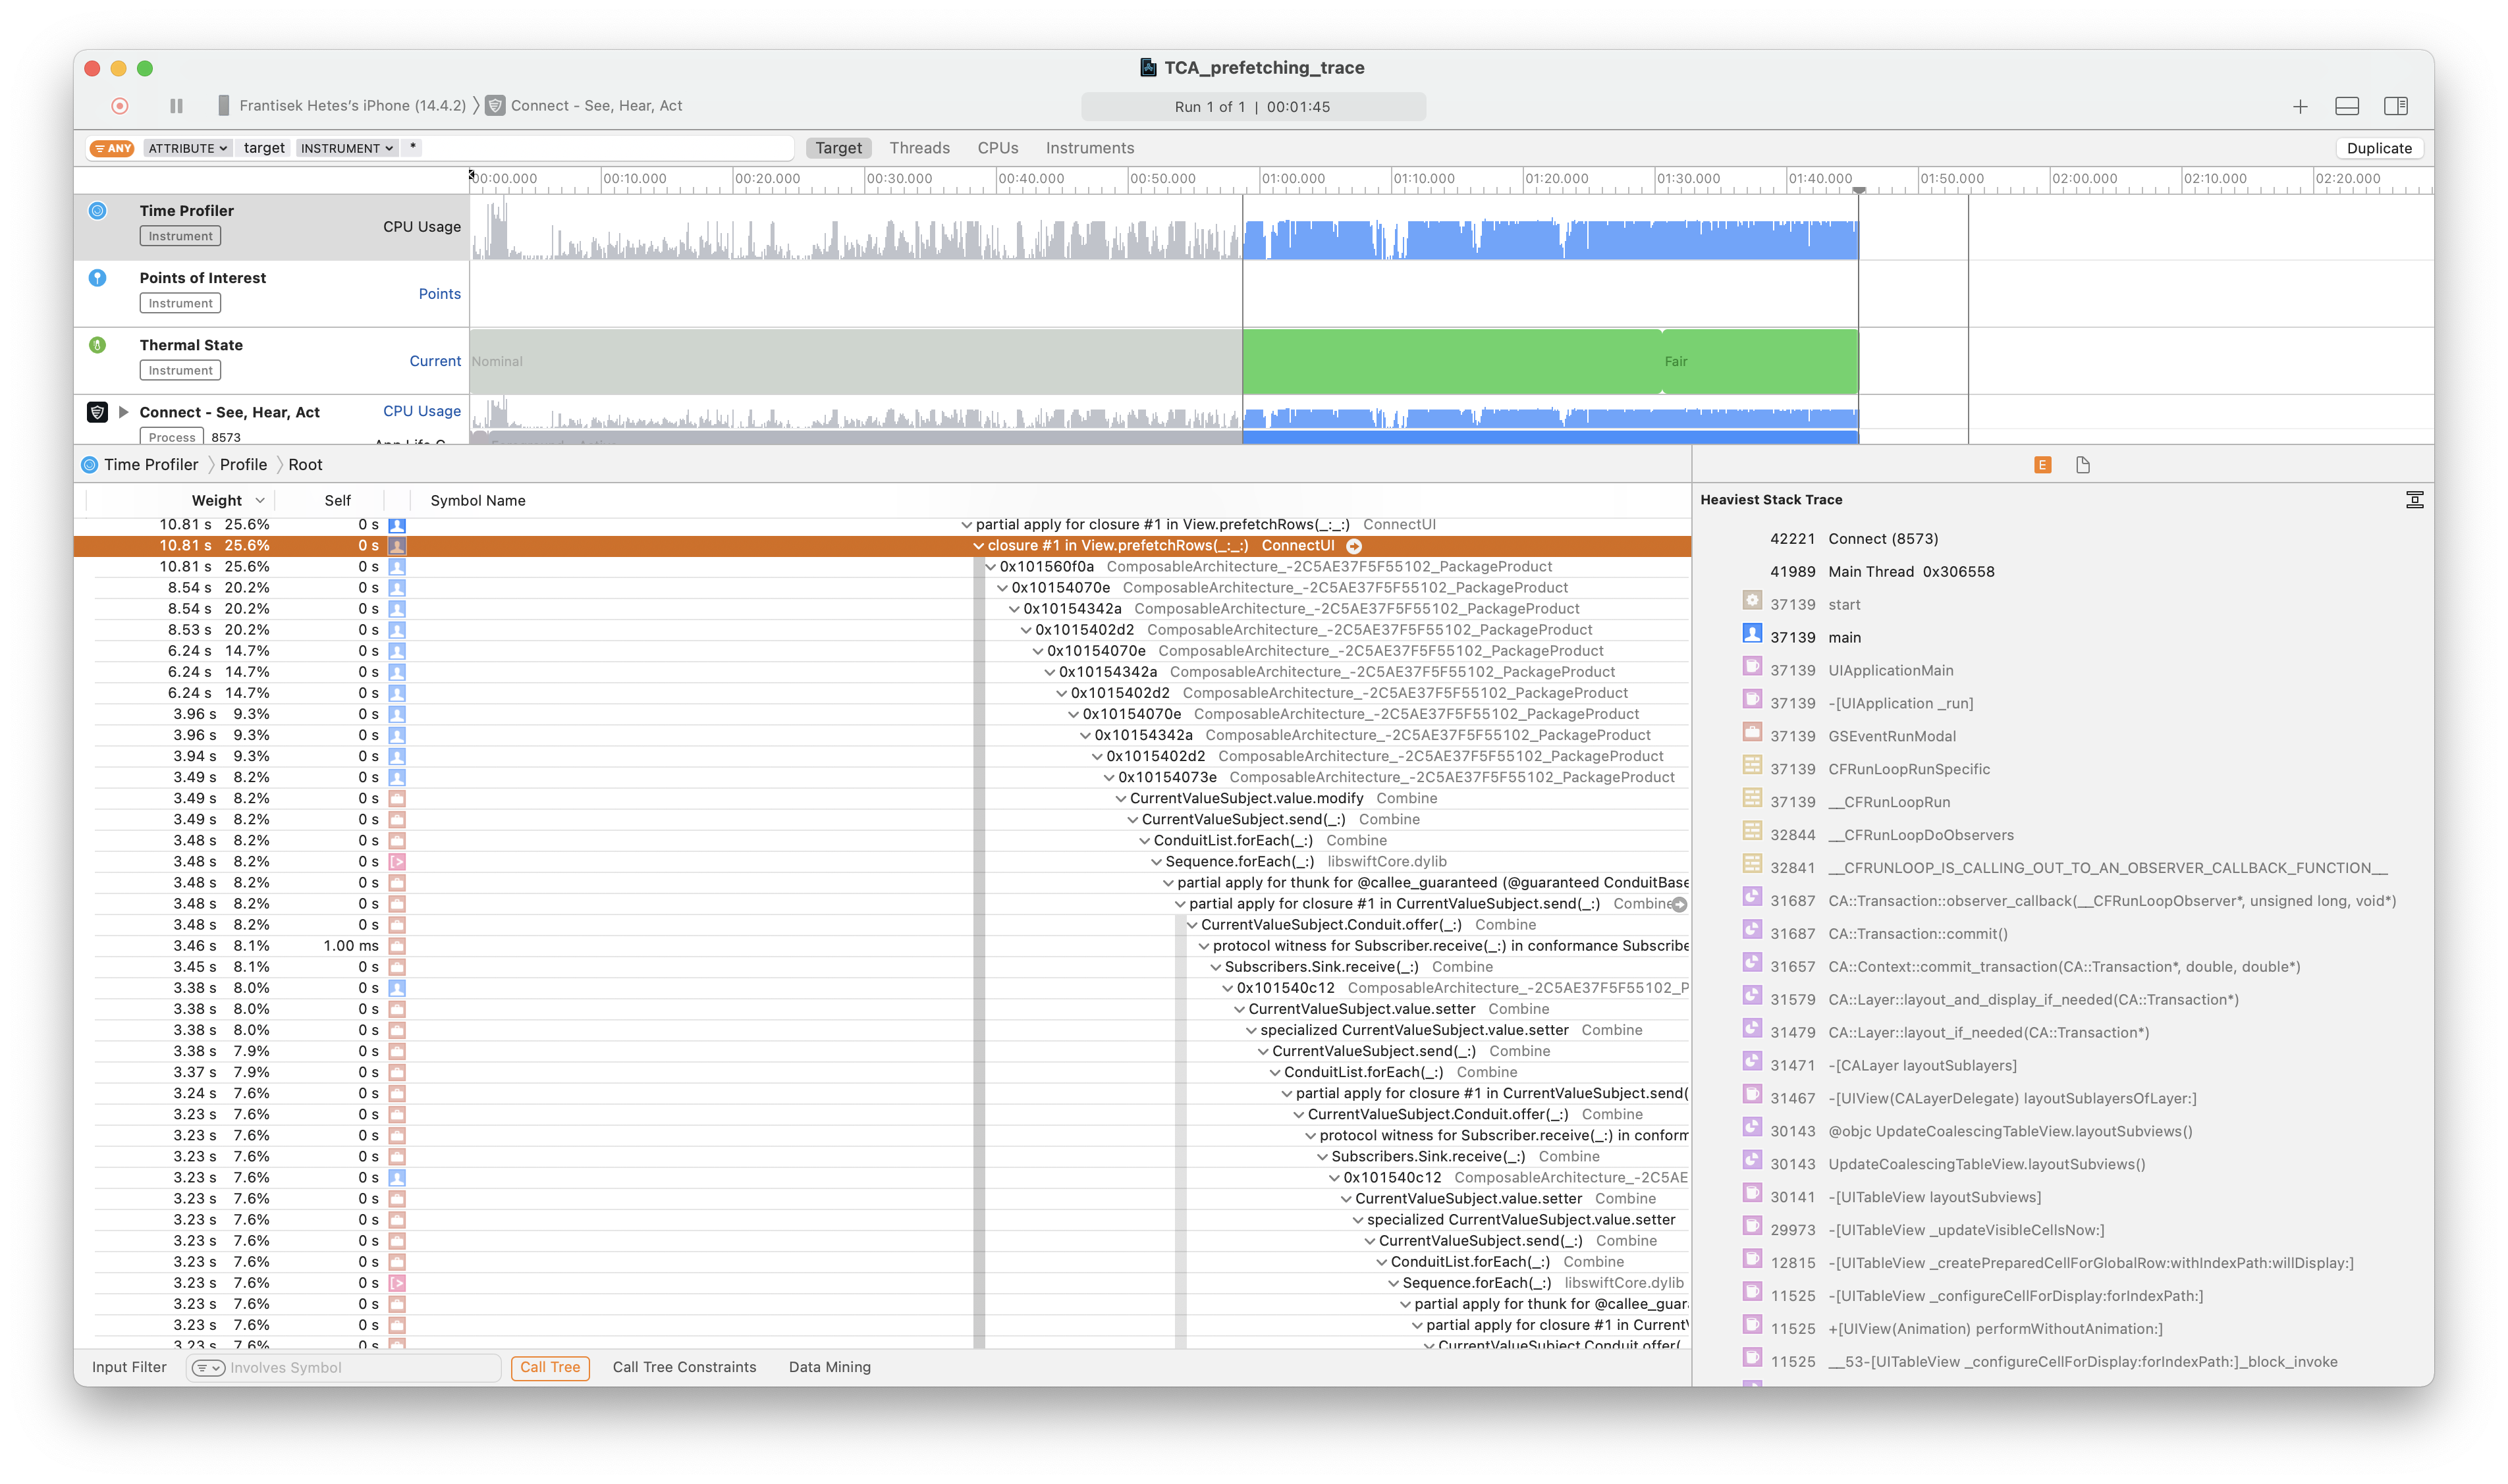Click the Heaviest Stack Trace collapse icon
The image size is (2508, 1484).
pyautogui.click(x=2414, y=499)
